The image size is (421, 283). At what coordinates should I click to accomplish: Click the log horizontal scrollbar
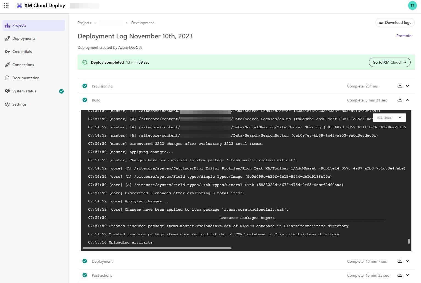[157, 248]
